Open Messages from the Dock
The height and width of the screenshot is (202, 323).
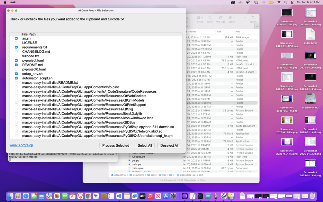point(34,196)
